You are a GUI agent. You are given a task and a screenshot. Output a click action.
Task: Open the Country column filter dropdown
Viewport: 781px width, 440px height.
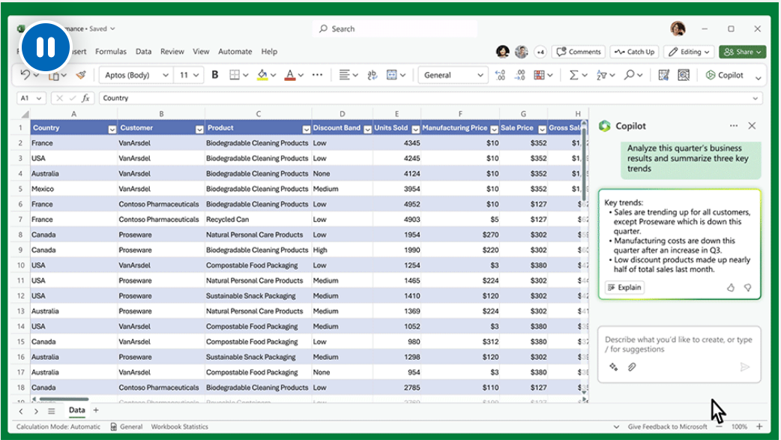point(112,130)
